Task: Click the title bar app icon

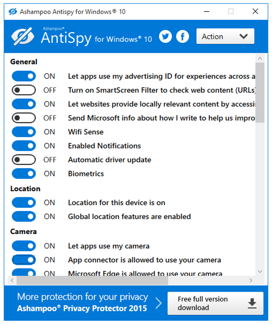Action: pos(13,11)
